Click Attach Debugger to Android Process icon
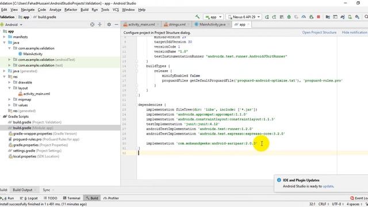The width and height of the screenshot is (368, 207). 311,17
